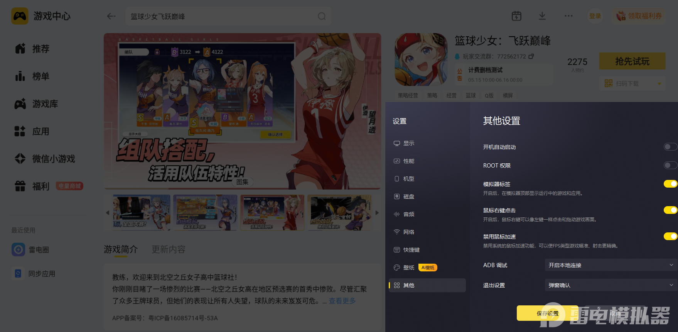Screen dimensions: 678x332
Task: Show next screenshots with the right arrow
Action: click(x=377, y=213)
